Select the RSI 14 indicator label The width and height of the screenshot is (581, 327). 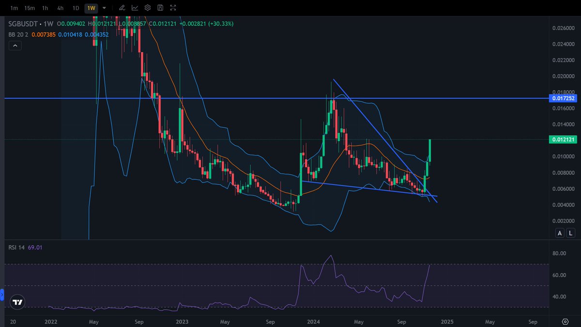click(17, 248)
